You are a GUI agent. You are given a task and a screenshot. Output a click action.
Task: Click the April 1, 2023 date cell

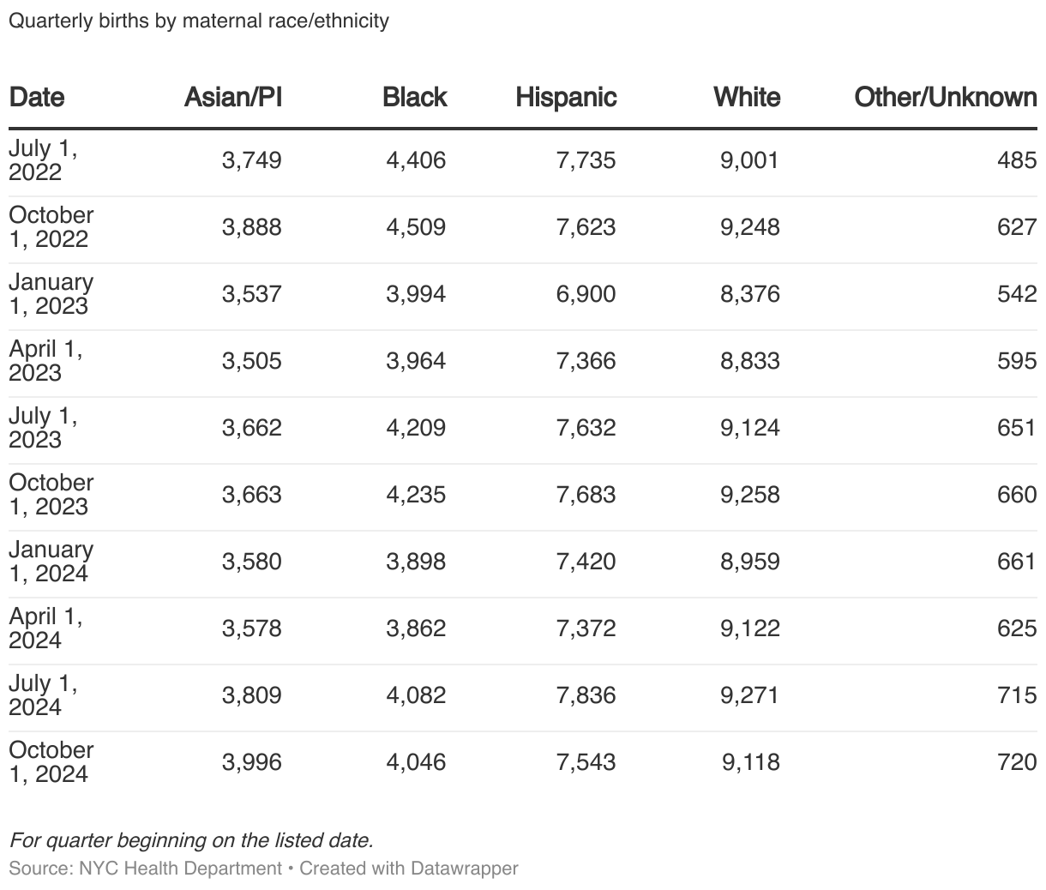point(45,361)
